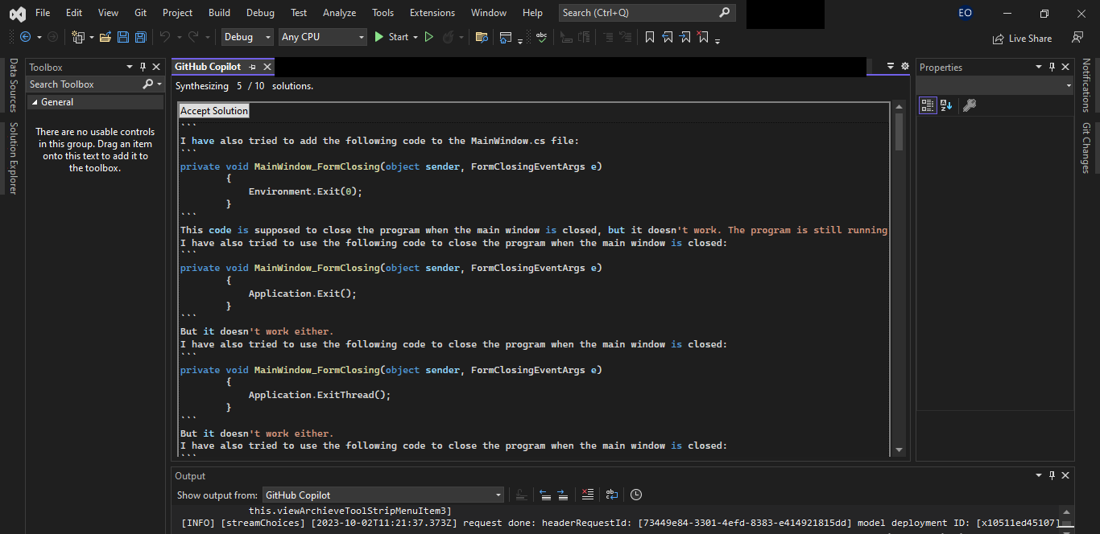1100x534 pixels.
Task: Go to the previous bookmark
Action: [668, 37]
